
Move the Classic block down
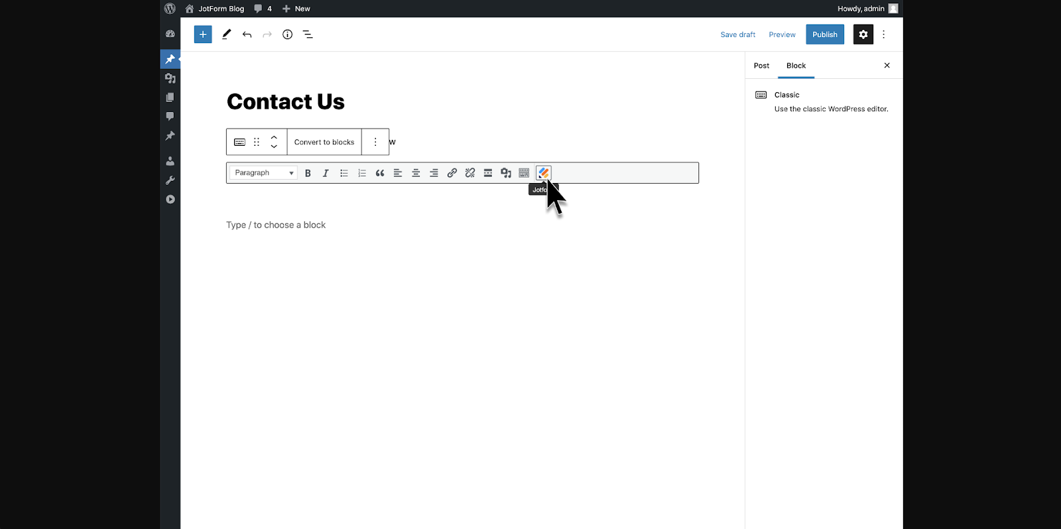click(x=274, y=147)
